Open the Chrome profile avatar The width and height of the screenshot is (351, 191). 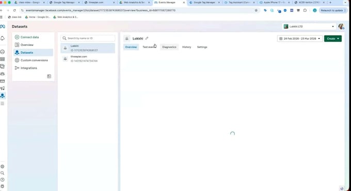tap(315, 10)
